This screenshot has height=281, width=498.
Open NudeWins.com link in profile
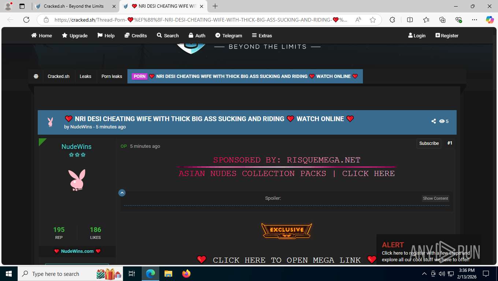click(x=77, y=251)
